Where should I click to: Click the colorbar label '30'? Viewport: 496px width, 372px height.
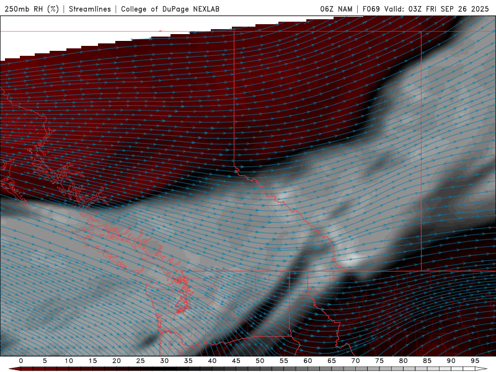[x=164, y=361]
